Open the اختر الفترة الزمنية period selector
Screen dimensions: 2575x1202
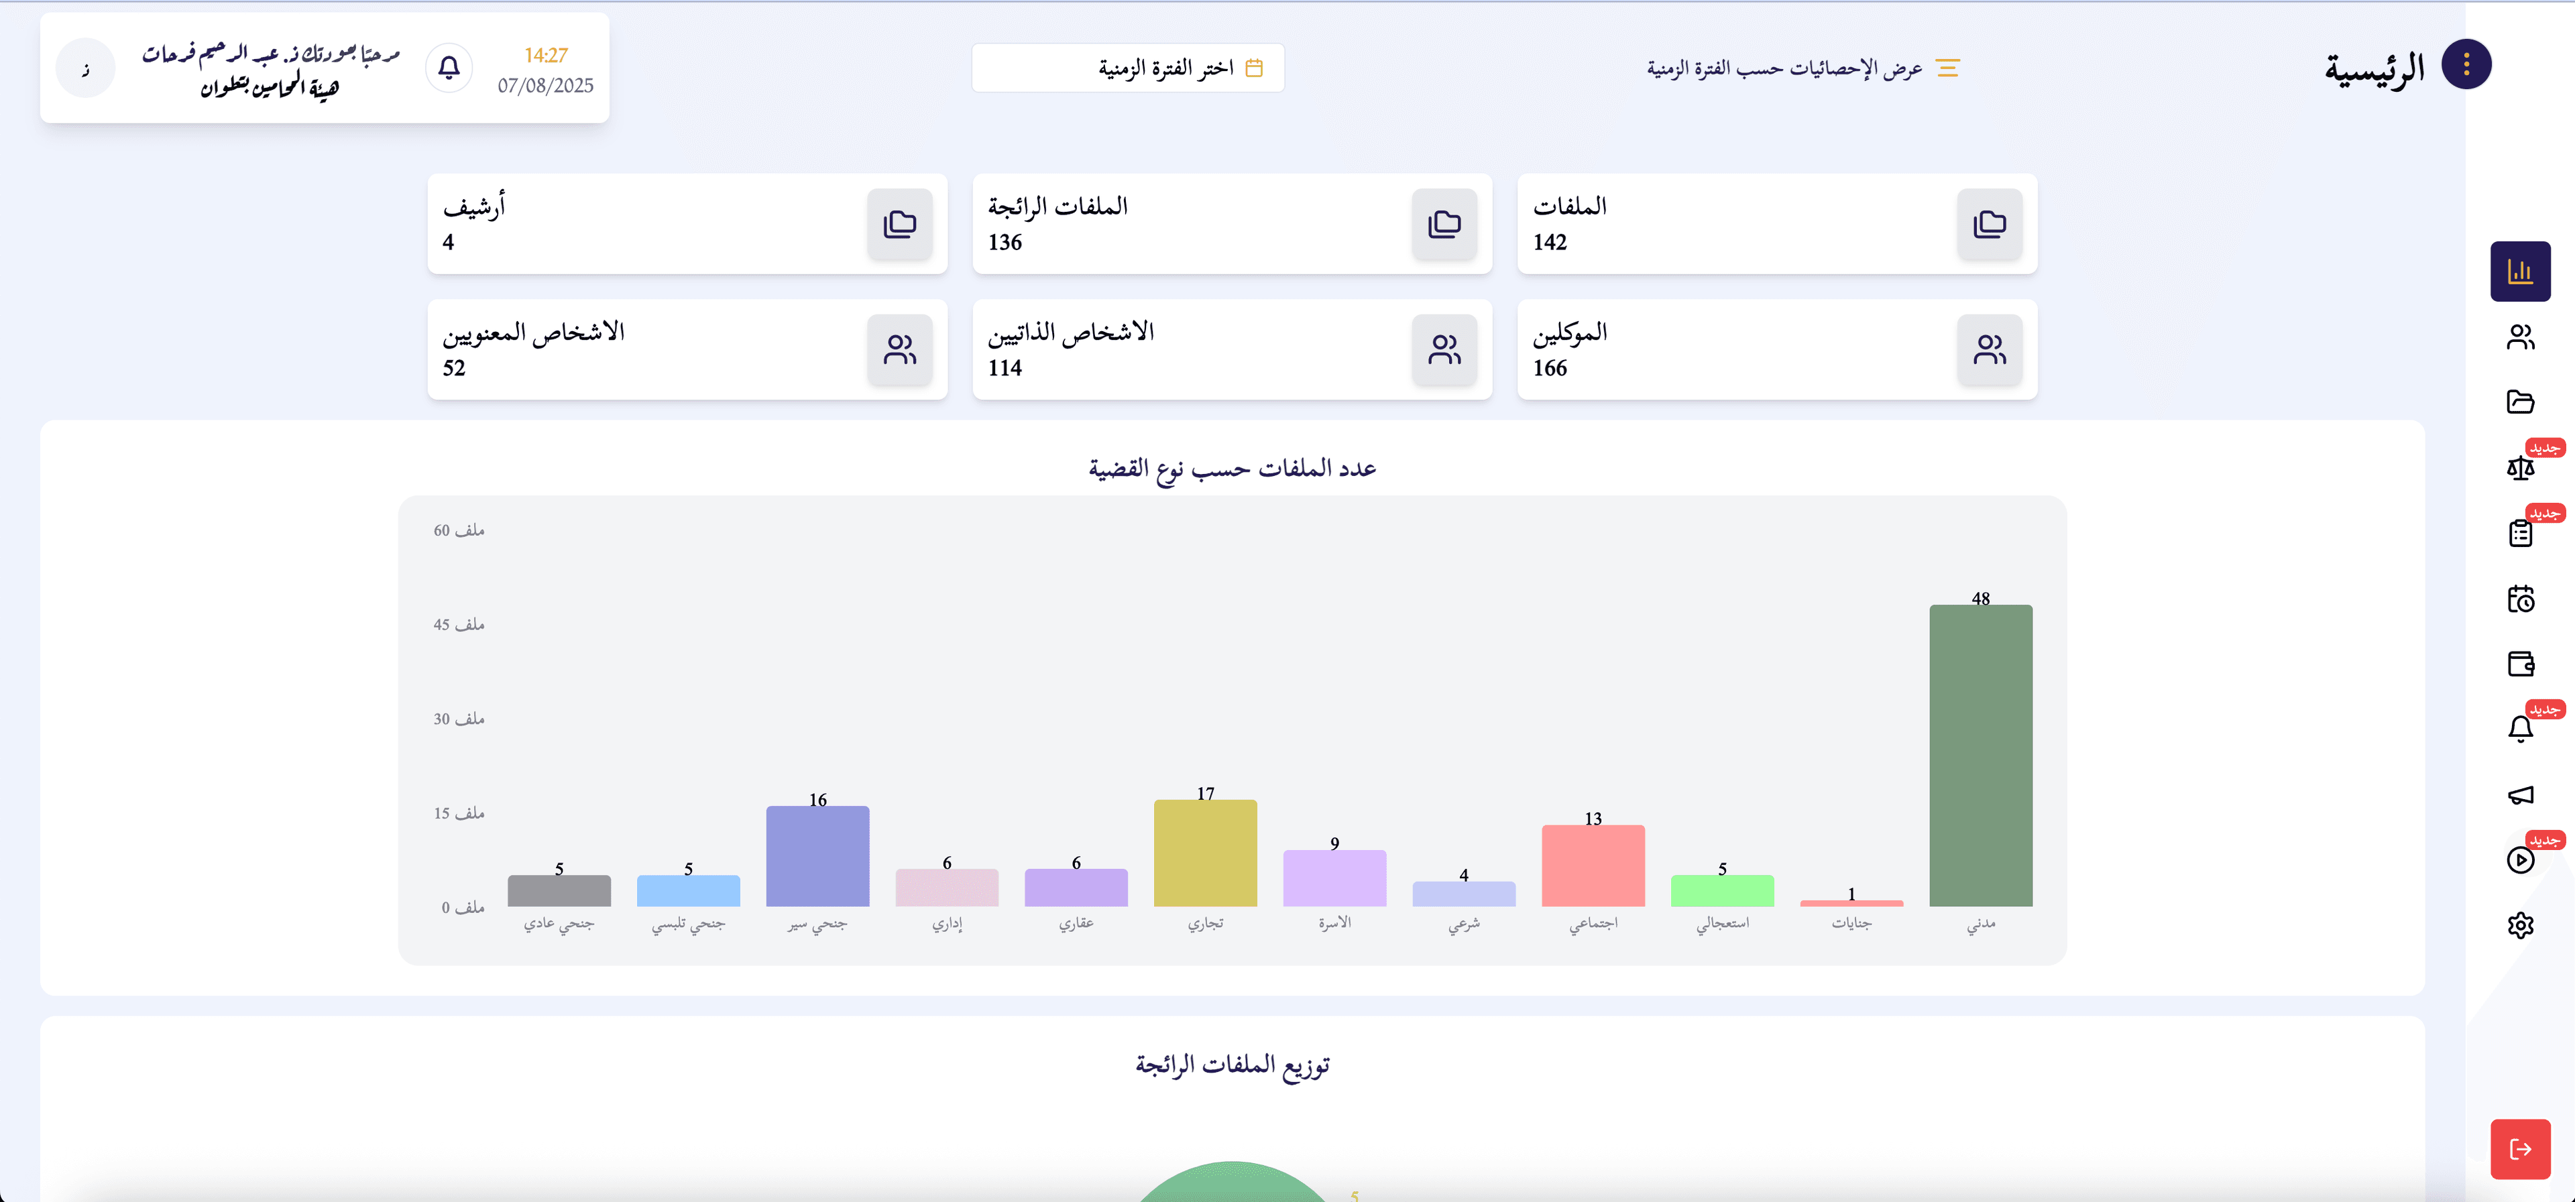1127,68
